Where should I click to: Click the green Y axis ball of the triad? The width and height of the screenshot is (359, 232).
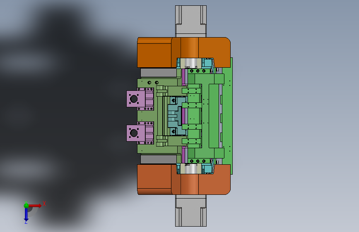(x=26, y=206)
